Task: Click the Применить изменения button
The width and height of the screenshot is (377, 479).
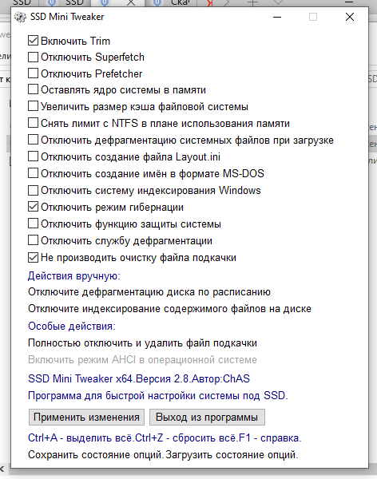Action: tap(86, 418)
